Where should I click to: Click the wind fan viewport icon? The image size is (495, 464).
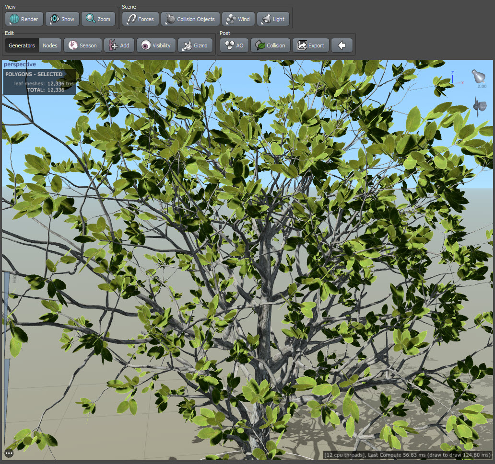[x=480, y=106]
